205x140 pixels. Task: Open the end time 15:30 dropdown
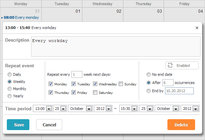pyautogui.click(x=128, y=109)
